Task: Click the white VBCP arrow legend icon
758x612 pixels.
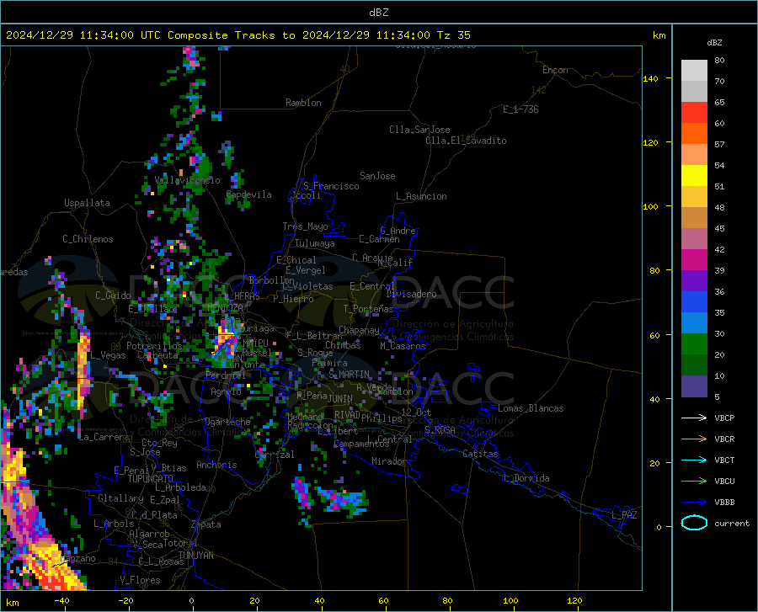Action: pos(694,418)
